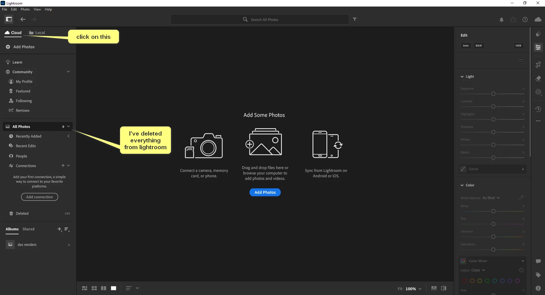545x295 pixels.
Task: Toggle the filmstrip icon at bottom right
Action: click(x=434, y=288)
